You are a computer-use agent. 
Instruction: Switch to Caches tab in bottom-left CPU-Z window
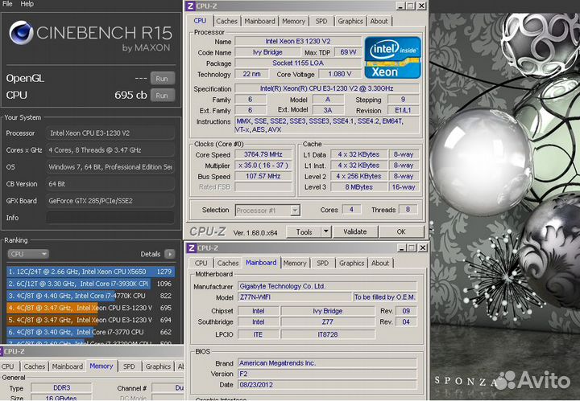pyautogui.click(x=34, y=366)
